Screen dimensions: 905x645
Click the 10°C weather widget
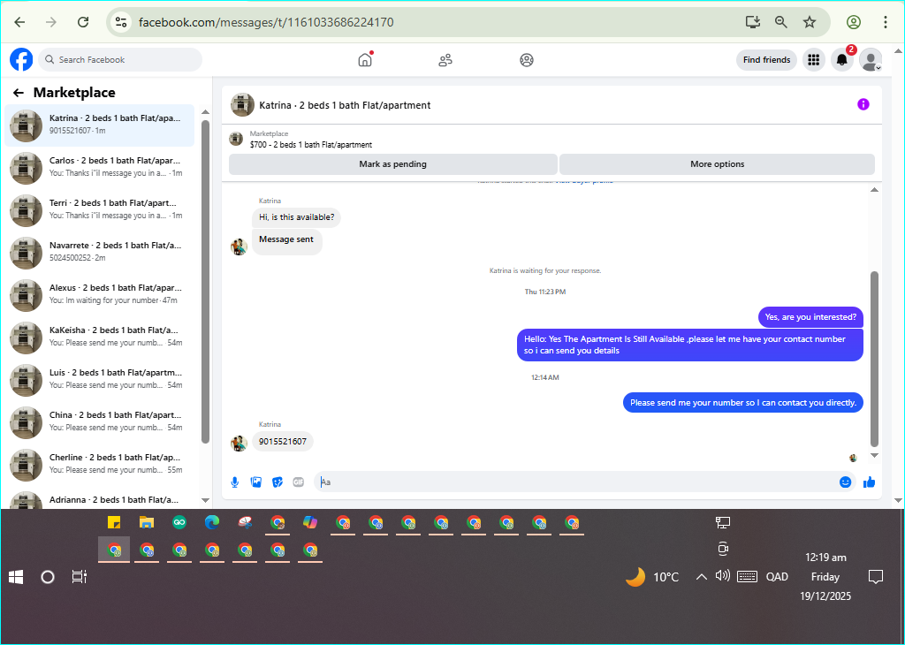(x=653, y=576)
